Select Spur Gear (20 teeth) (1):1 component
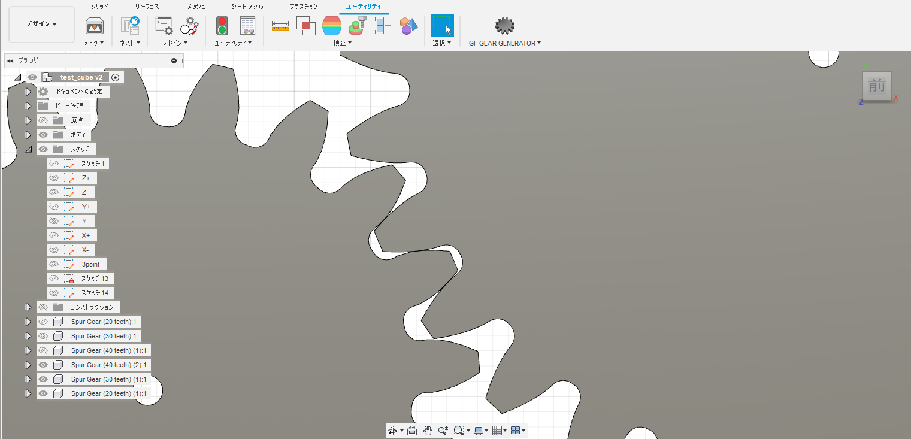This screenshot has width=911, height=439. pos(108,393)
